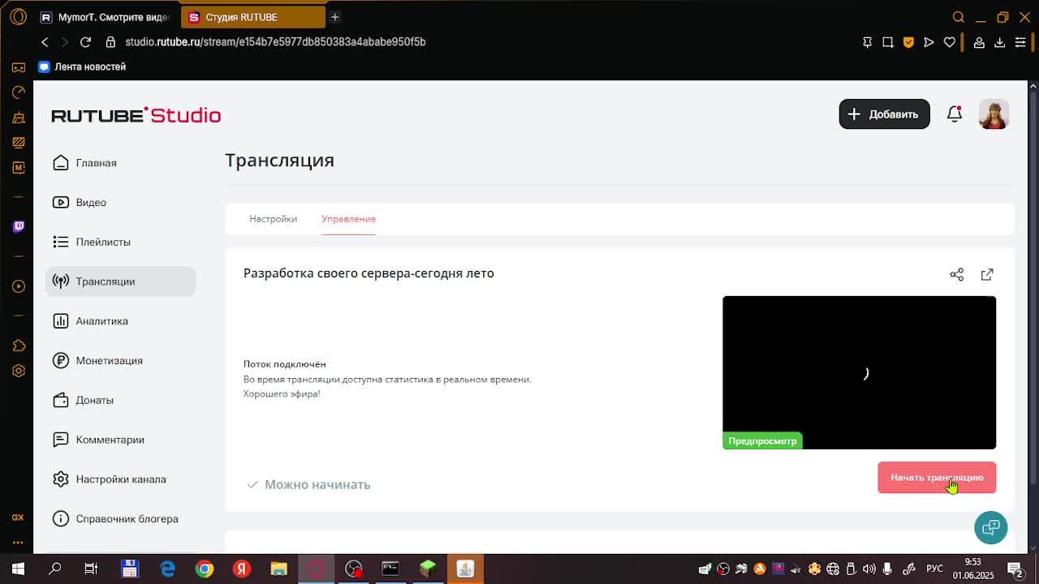Open the user profile avatar
This screenshot has width=1039, height=584.
point(994,114)
